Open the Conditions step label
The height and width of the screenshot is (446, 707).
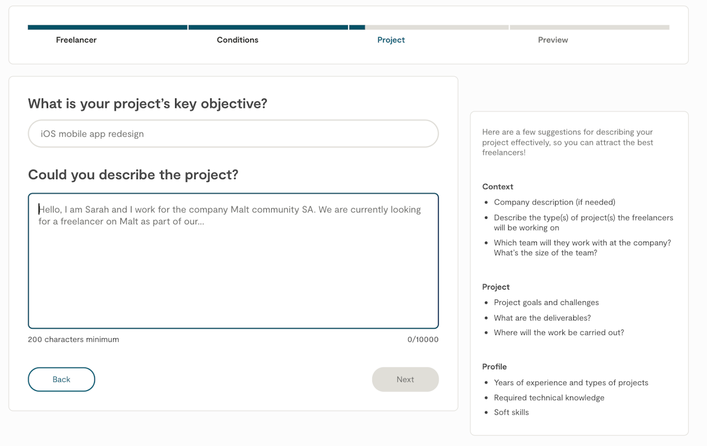pyautogui.click(x=238, y=40)
